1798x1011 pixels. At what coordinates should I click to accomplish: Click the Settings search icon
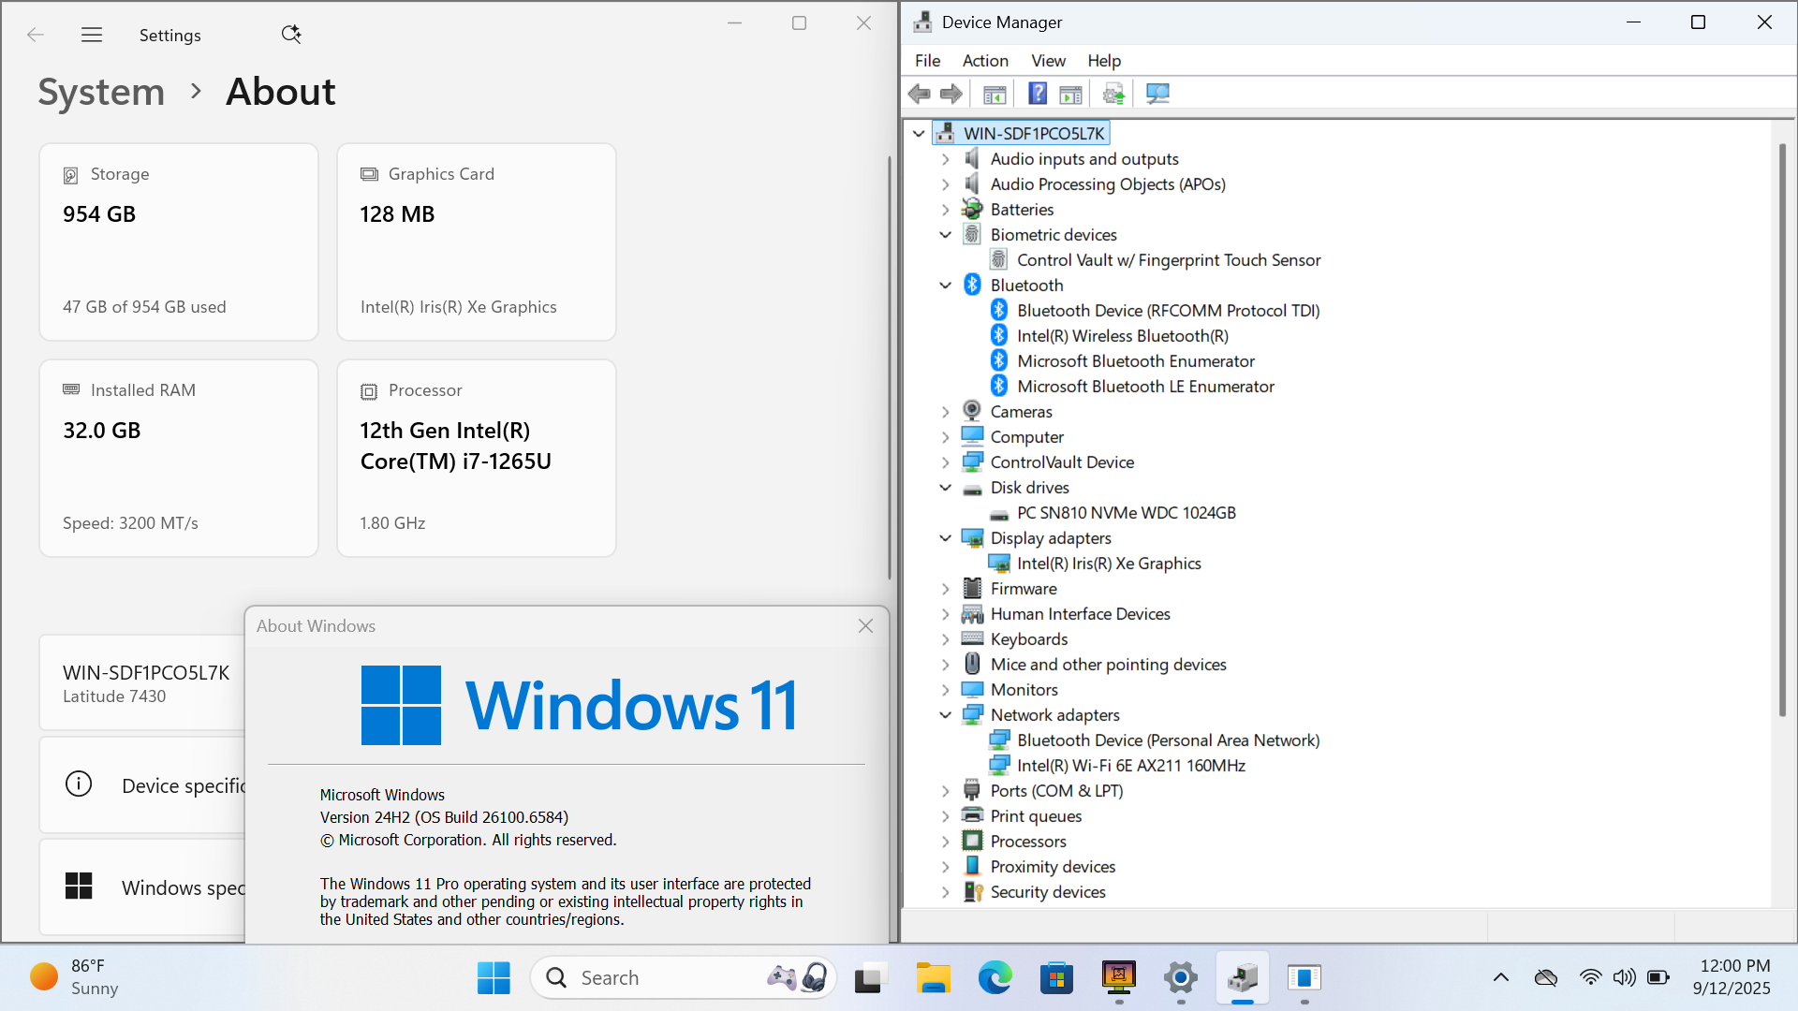(291, 35)
